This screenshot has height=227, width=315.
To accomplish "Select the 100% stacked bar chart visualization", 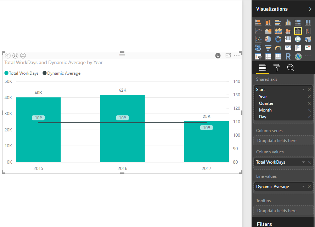I will (x=298, y=22).
